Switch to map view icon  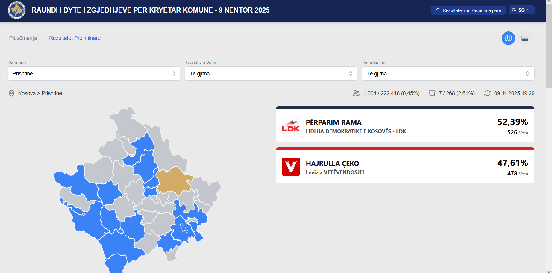508,38
